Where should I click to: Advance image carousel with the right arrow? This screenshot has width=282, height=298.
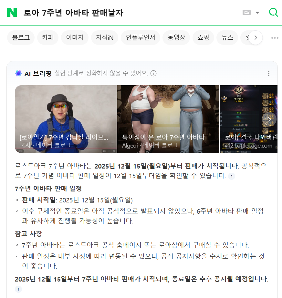tap(269, 119)
